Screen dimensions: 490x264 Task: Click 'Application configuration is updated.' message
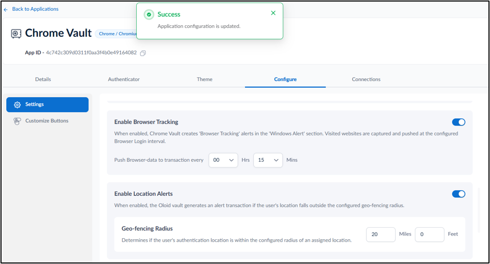(199, 26)
